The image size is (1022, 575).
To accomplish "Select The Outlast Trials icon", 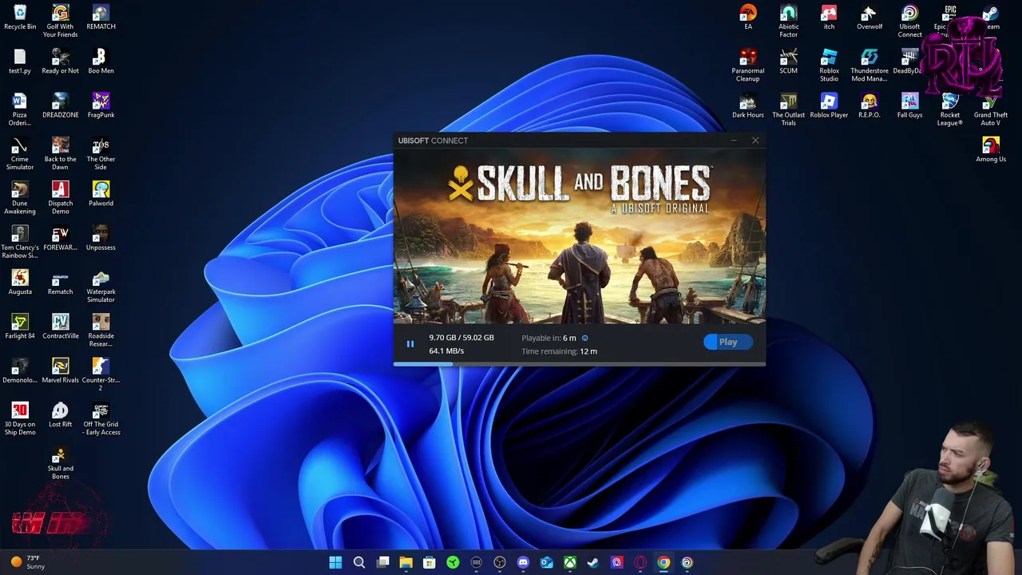I will click(x=789, y=109).
